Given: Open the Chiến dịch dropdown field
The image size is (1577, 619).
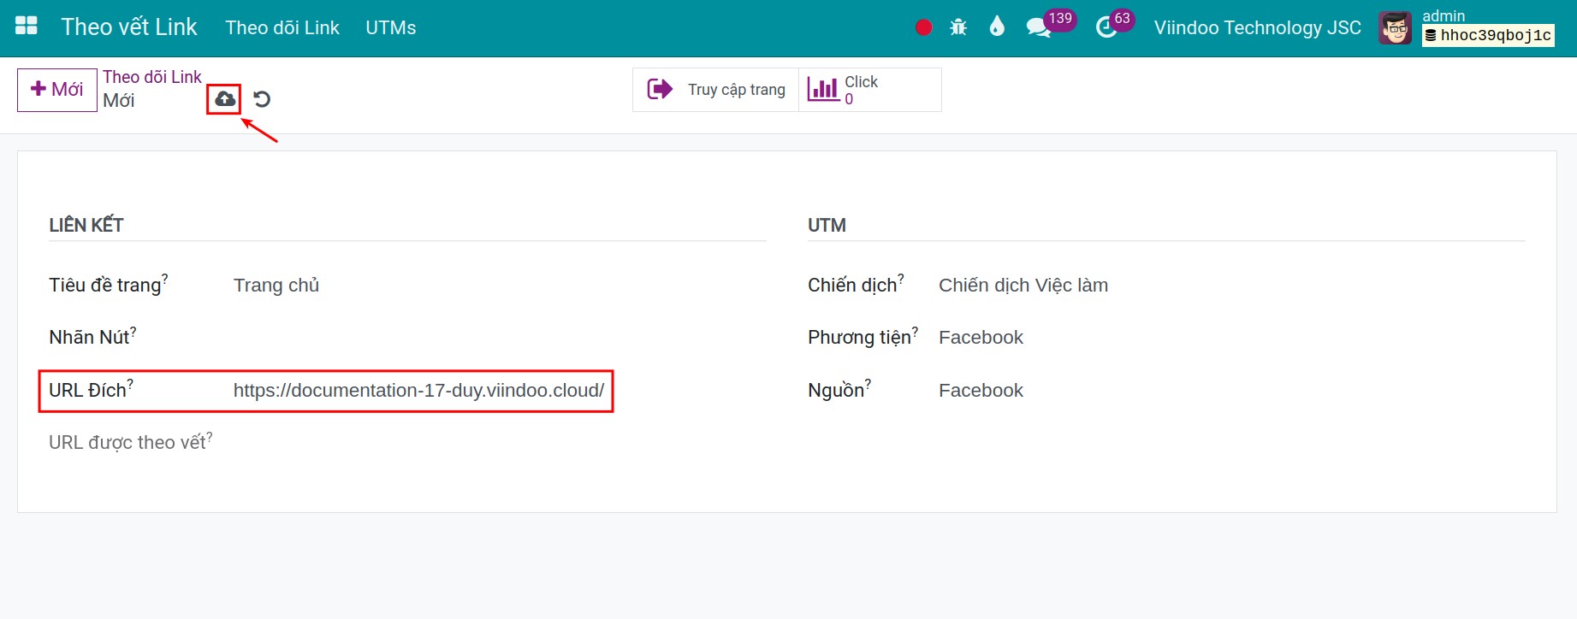Looking at the screenshot, I should click(x=1231, y=285).
